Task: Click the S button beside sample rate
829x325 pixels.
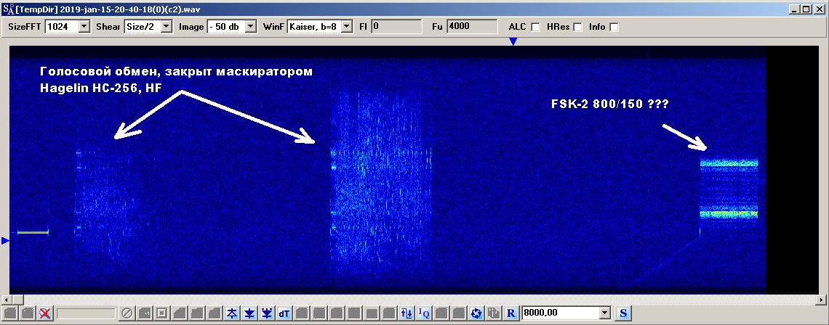Action: click(622, 313)
